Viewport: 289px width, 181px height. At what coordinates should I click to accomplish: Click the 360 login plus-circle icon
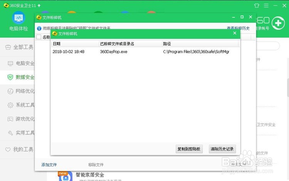[278, 23]
